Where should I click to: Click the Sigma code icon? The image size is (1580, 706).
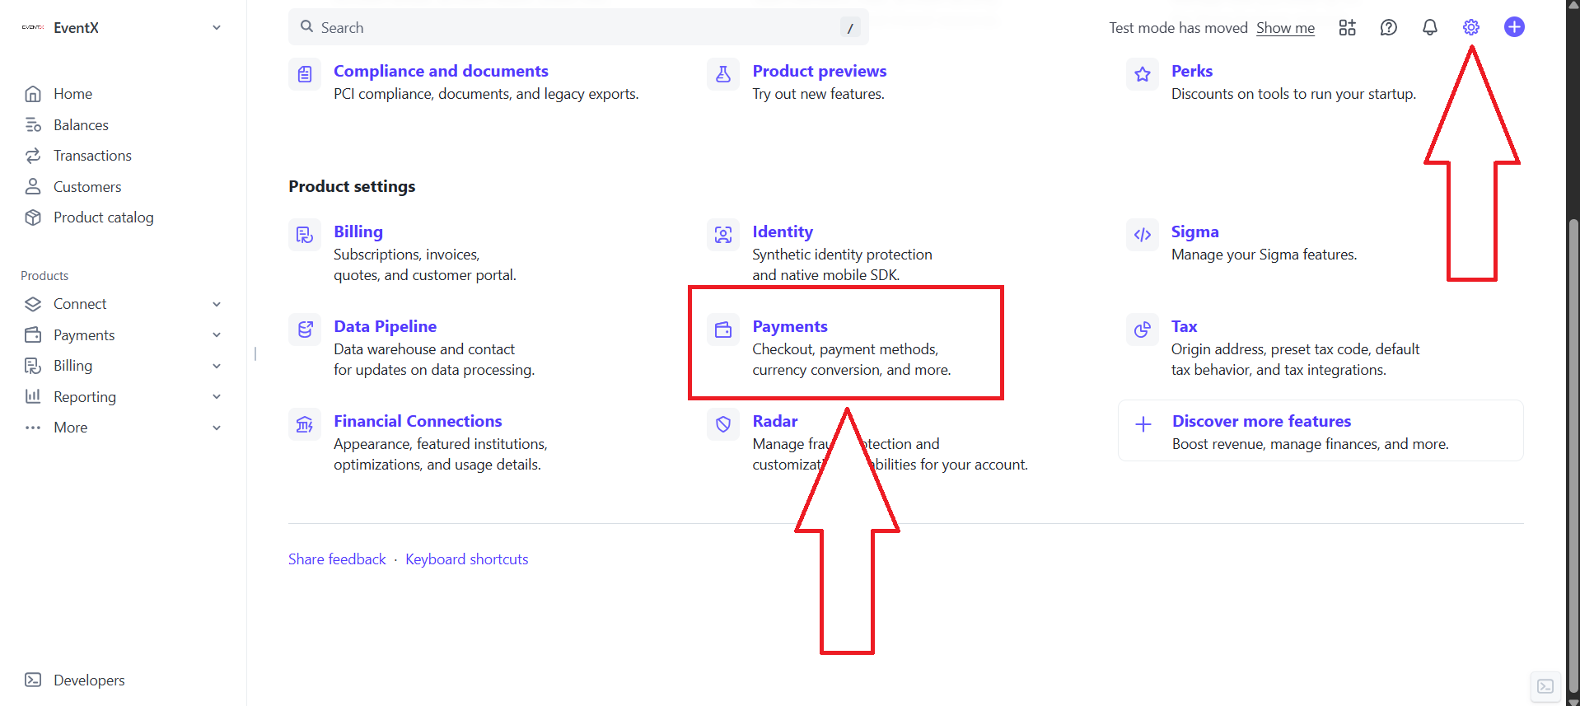(x=1143, y=235)
